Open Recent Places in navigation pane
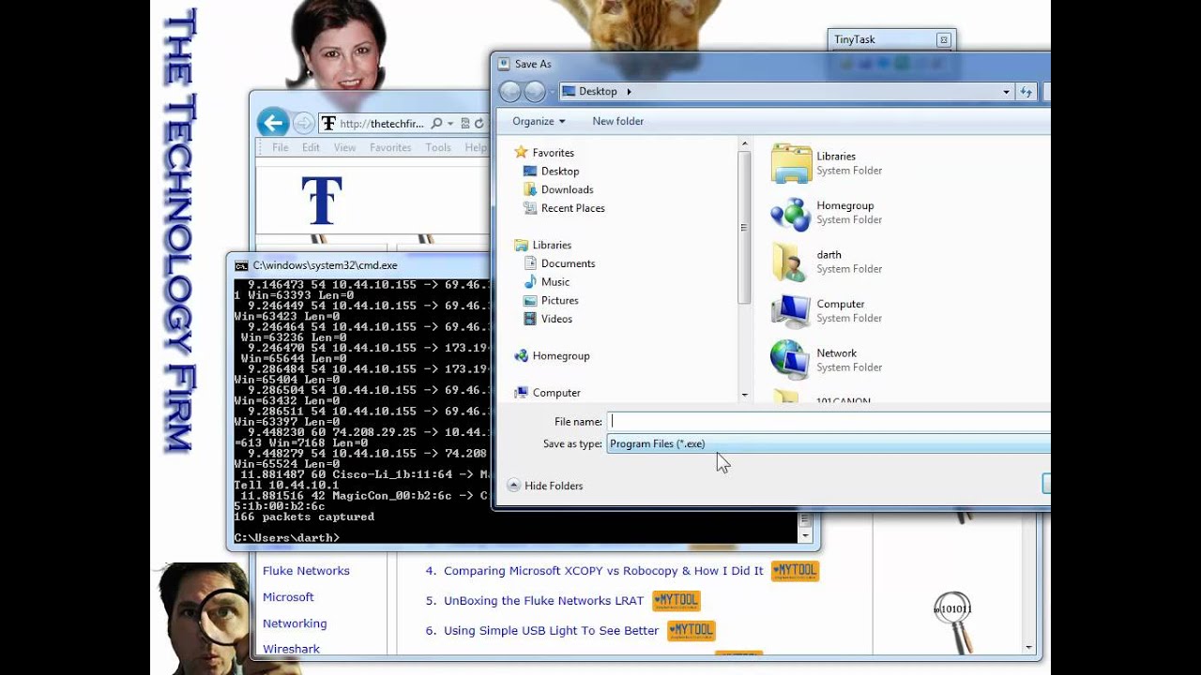Viewport: 1201px width, 675px height. pyautogui.click(x=573, y=208)
